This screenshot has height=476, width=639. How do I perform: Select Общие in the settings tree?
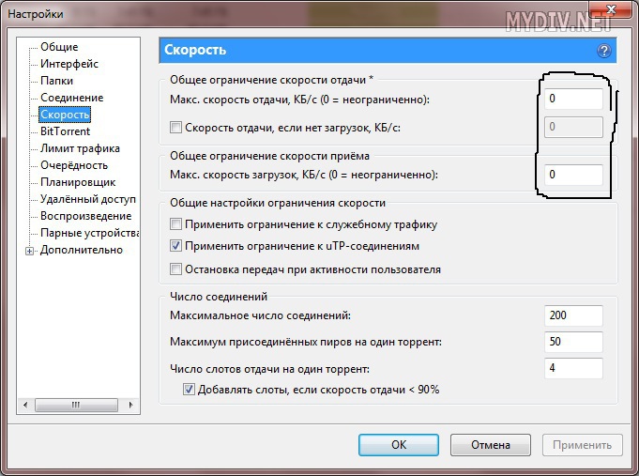click(x=59, y=47)
